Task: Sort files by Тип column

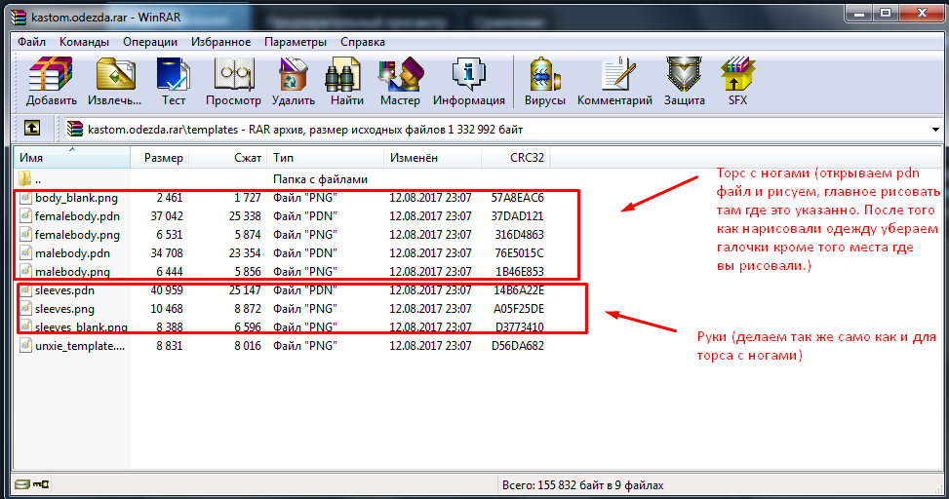Action: 326,158
